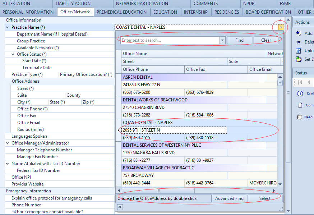Screen dimensions: 314x215
Task: Go to previous record in Status navigator
Action: [309, 82]
